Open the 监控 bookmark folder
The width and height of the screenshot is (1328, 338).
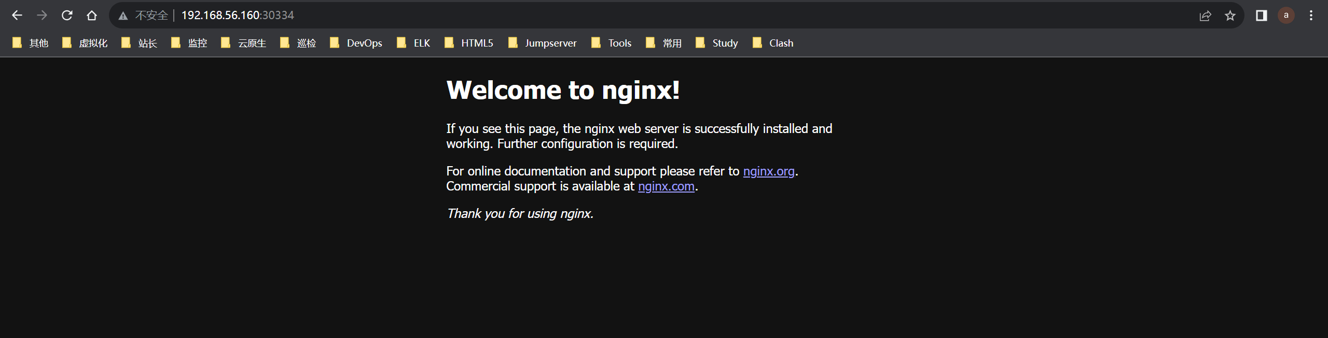coord(189,43)
